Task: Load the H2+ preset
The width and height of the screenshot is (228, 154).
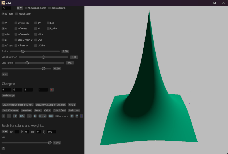Action: (x=22, y=116)
